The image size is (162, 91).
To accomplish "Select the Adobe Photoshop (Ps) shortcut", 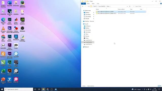I will click(x=10, y=38).
